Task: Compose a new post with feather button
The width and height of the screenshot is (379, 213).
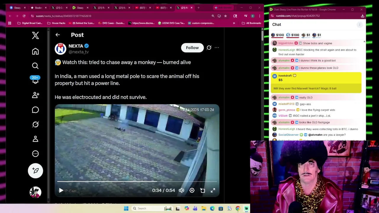Action: click(35, 170)
